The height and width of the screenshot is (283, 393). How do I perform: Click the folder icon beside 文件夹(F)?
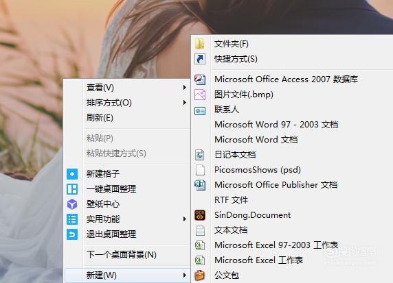point(200,44)
